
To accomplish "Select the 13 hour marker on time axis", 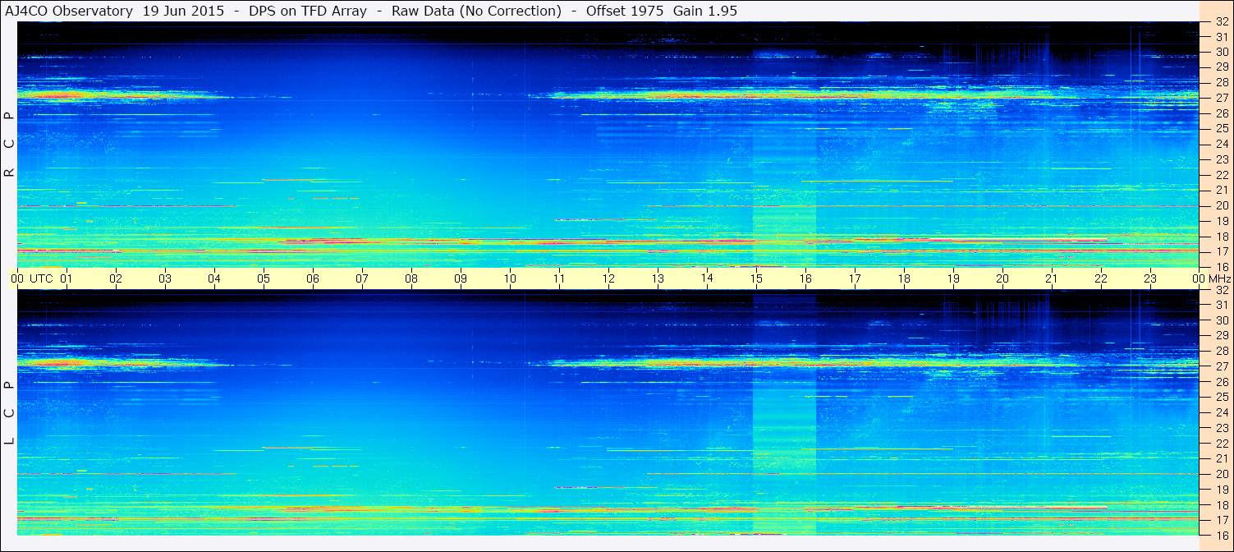I will [x=658, y=278].
